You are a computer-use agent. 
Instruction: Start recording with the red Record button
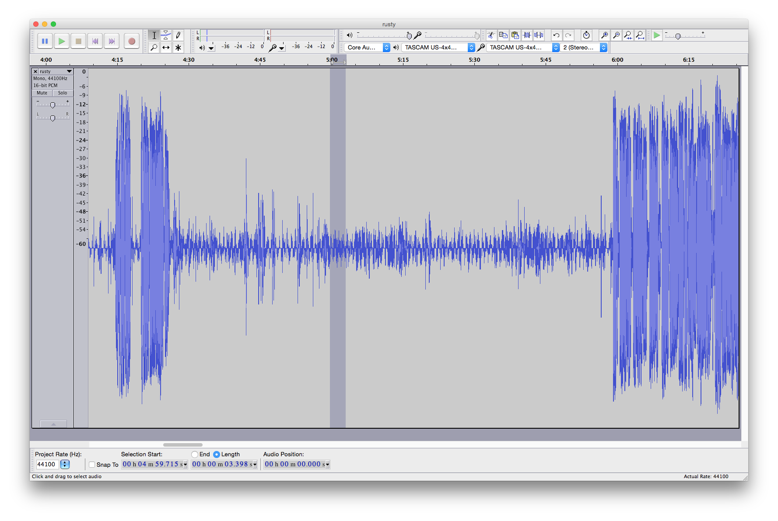pyautogui.click(x=131, y=41)
